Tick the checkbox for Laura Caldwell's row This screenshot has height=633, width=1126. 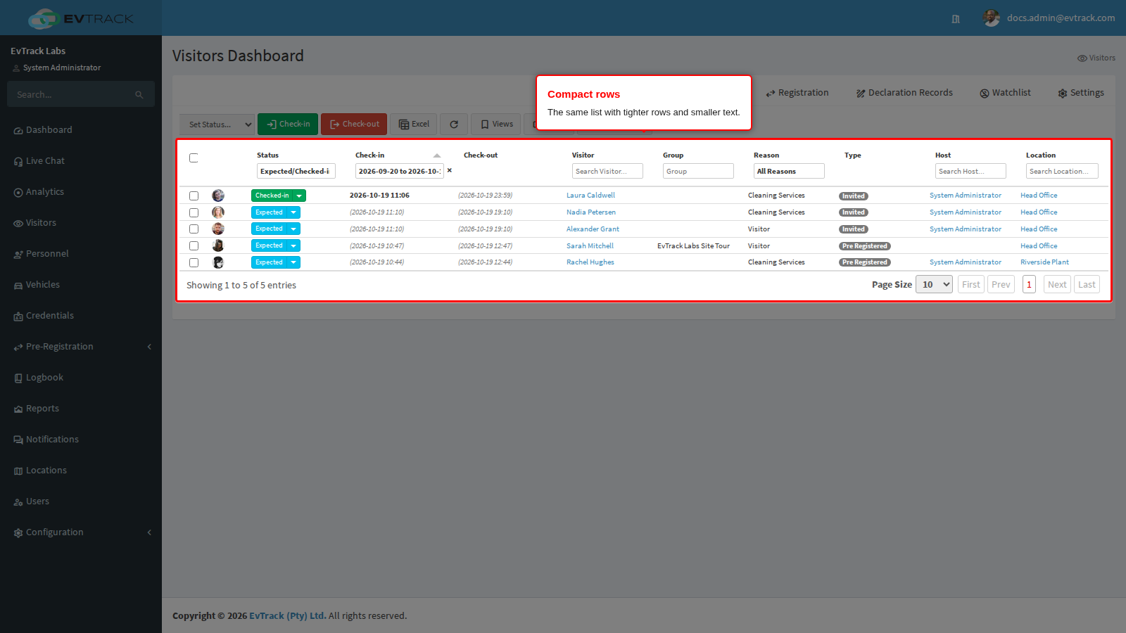[194, 196]
